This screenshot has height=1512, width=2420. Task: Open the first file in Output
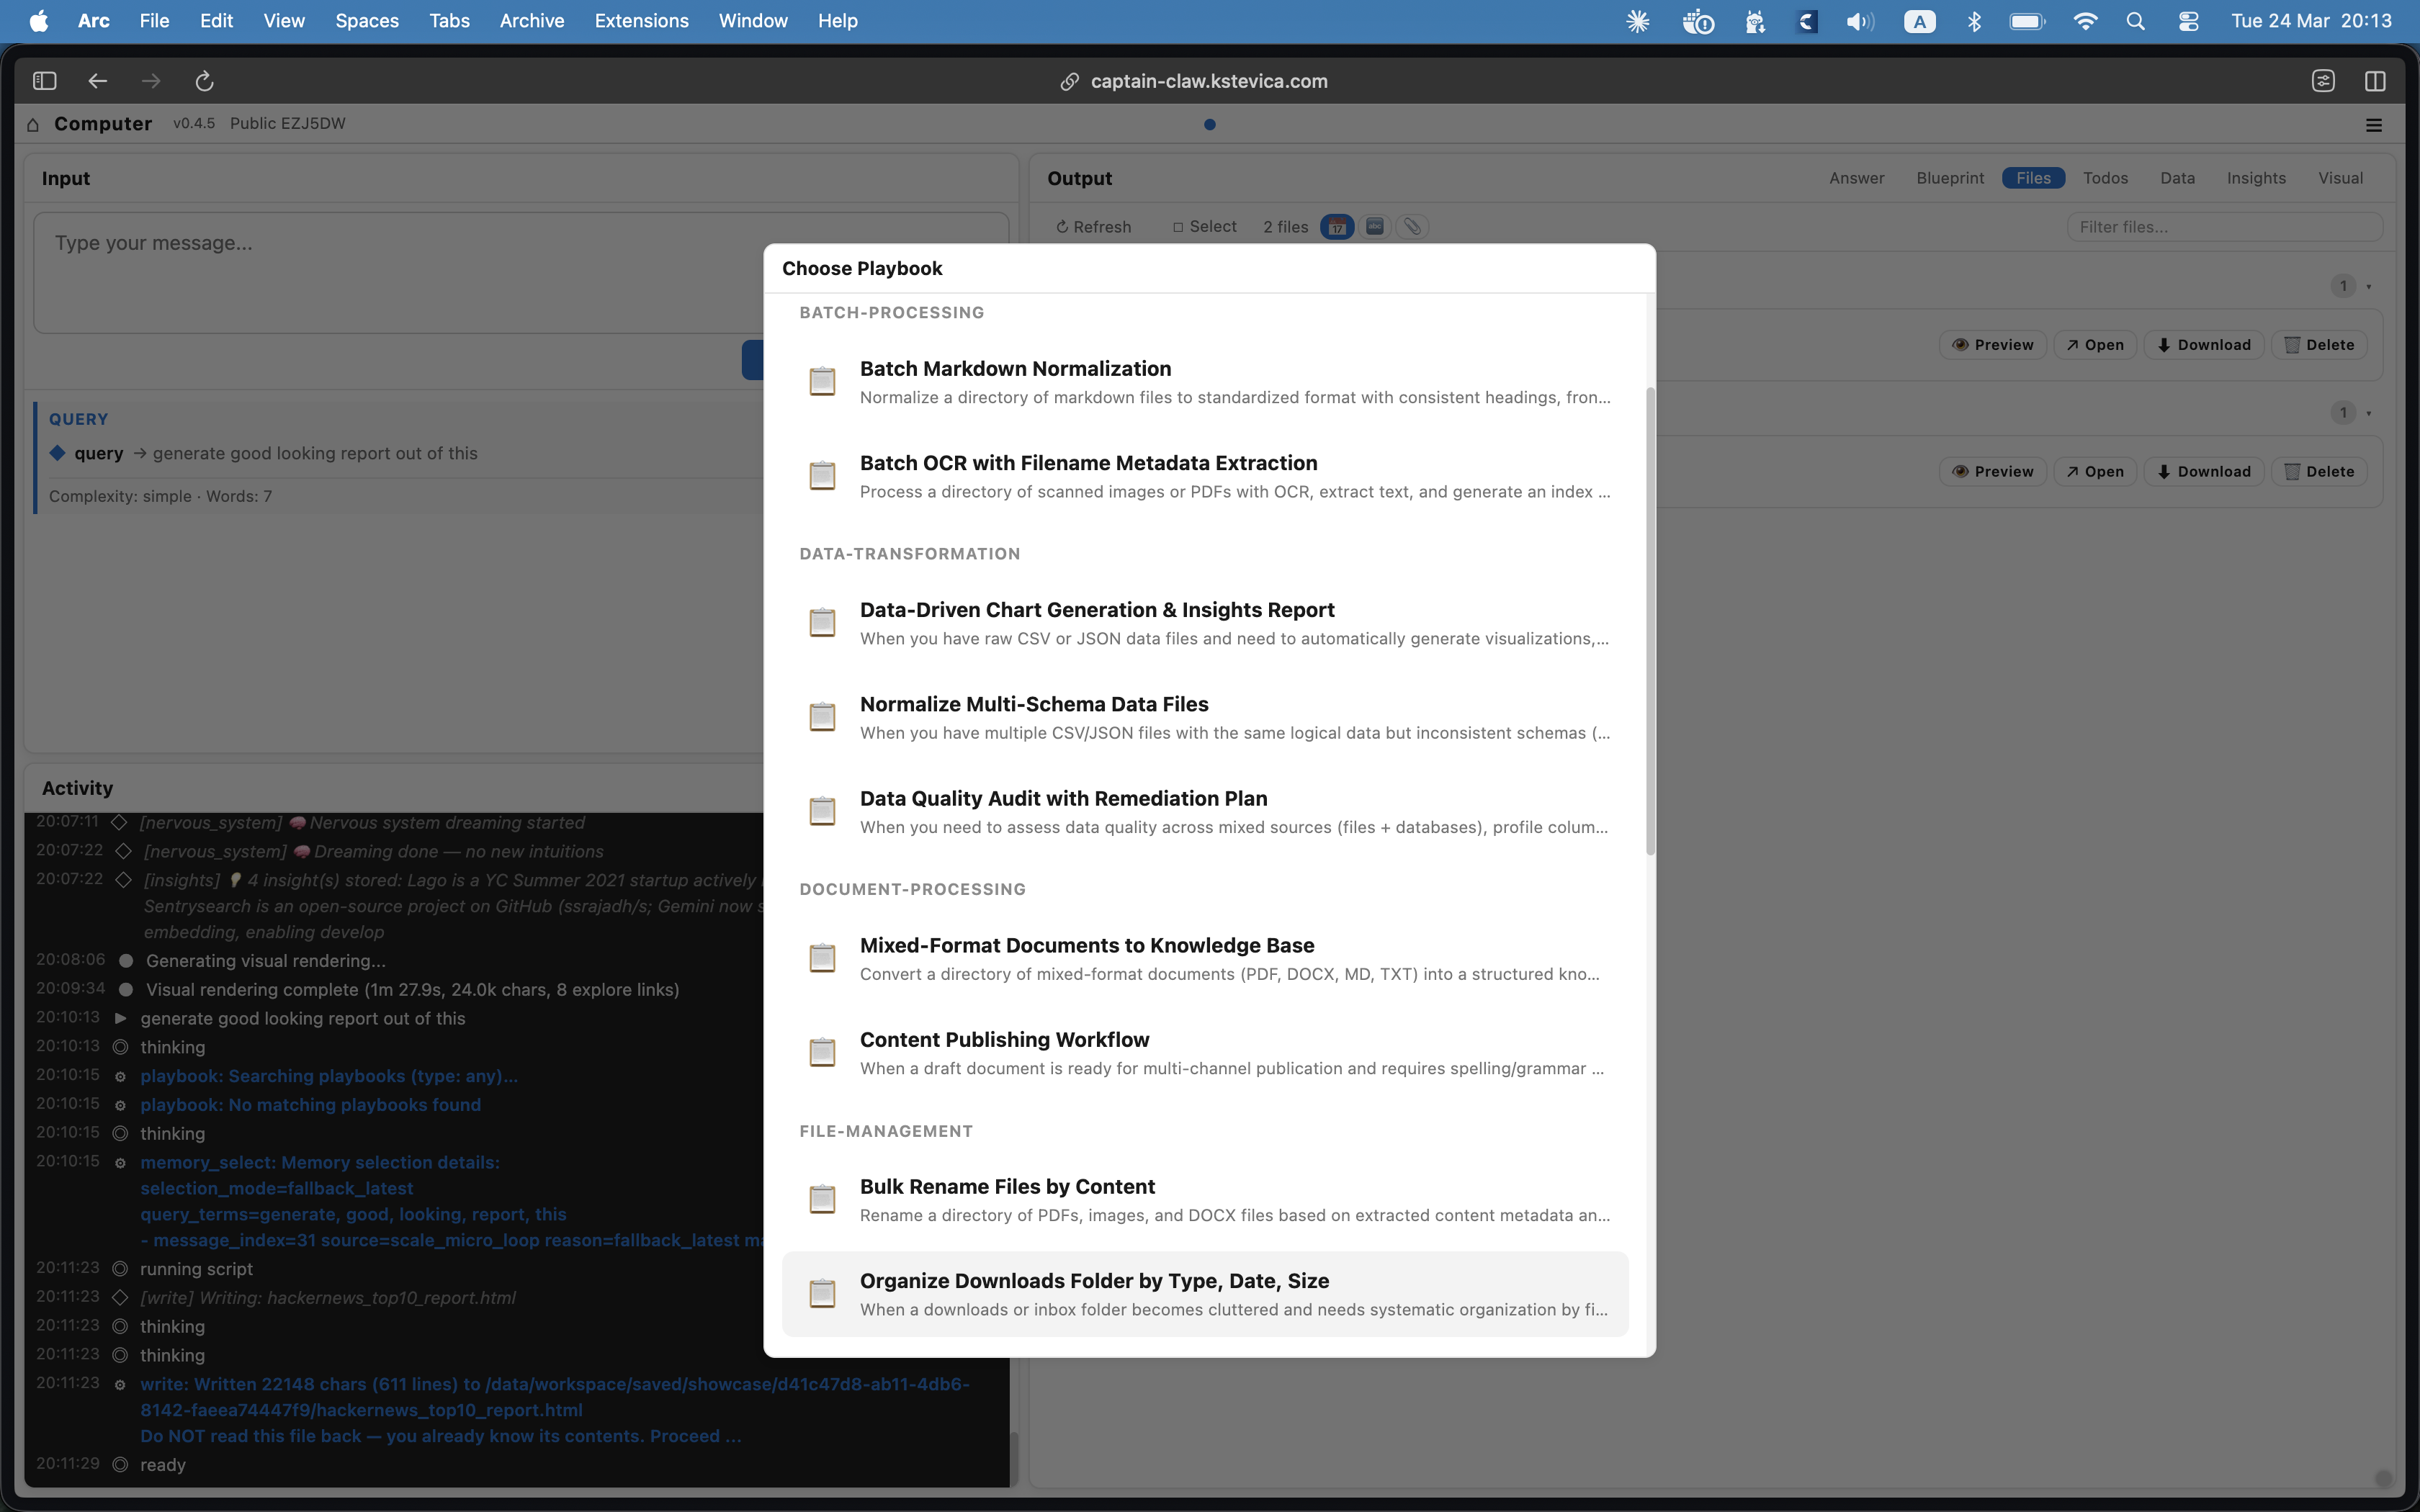pyautogui.click(x=2094, y=345)
